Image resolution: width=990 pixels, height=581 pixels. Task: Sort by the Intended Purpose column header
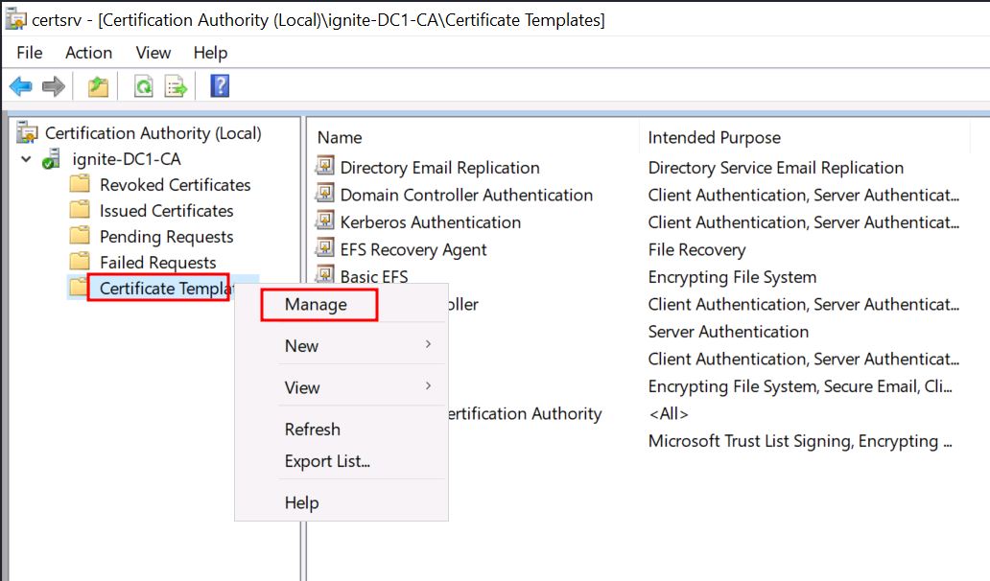(x=714, y=137)
